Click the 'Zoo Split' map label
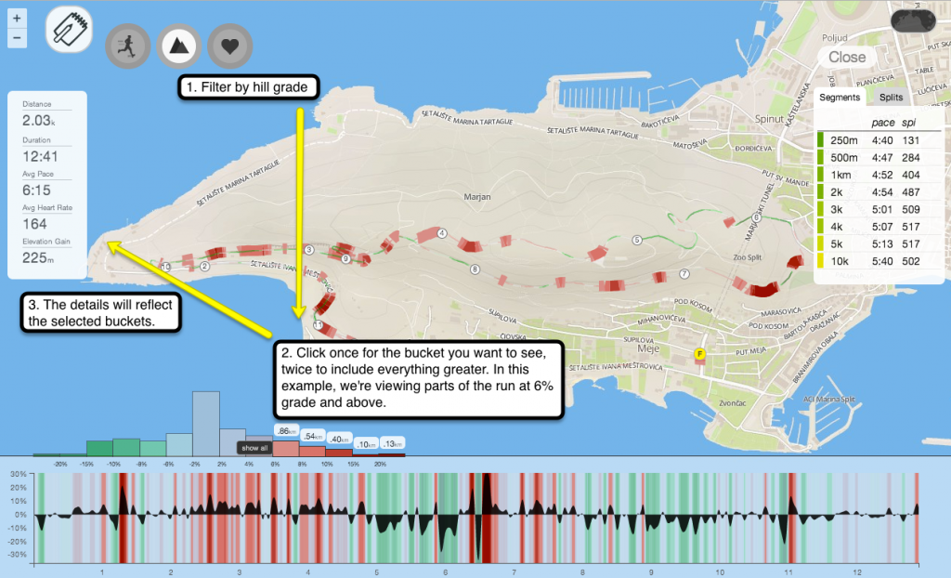951x578 pixels. tap(748, 257)
